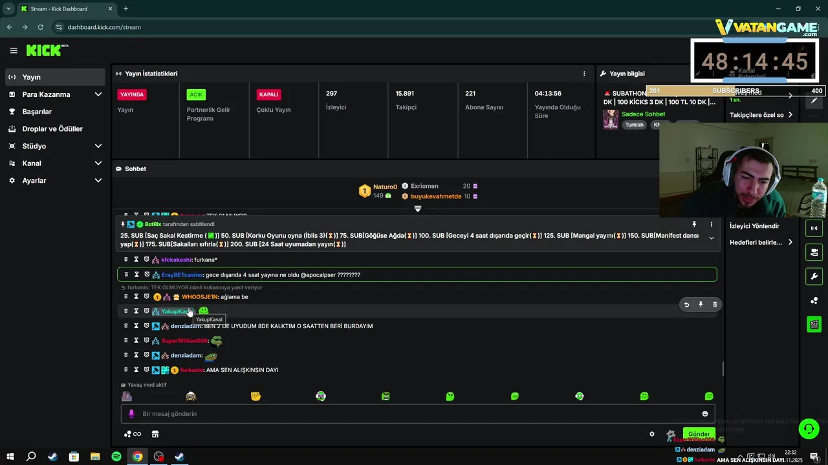Open Droplar ve Ödüller in sidebar
The image size is (828, 465).
pos(55,129)
